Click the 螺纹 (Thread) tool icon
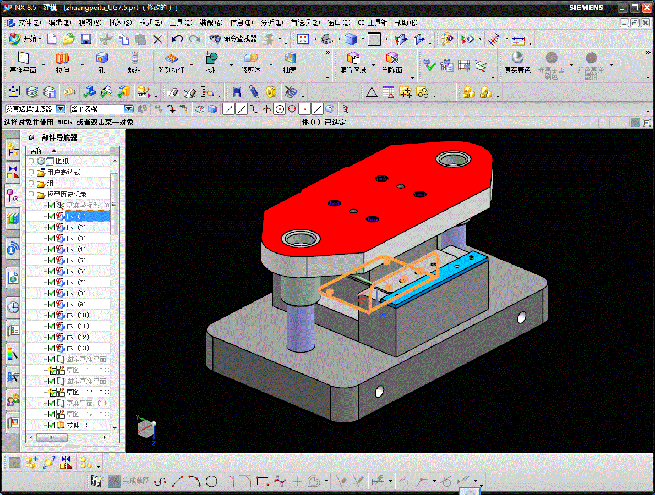Viewport: 655px width, 495px height. (134, 58)
